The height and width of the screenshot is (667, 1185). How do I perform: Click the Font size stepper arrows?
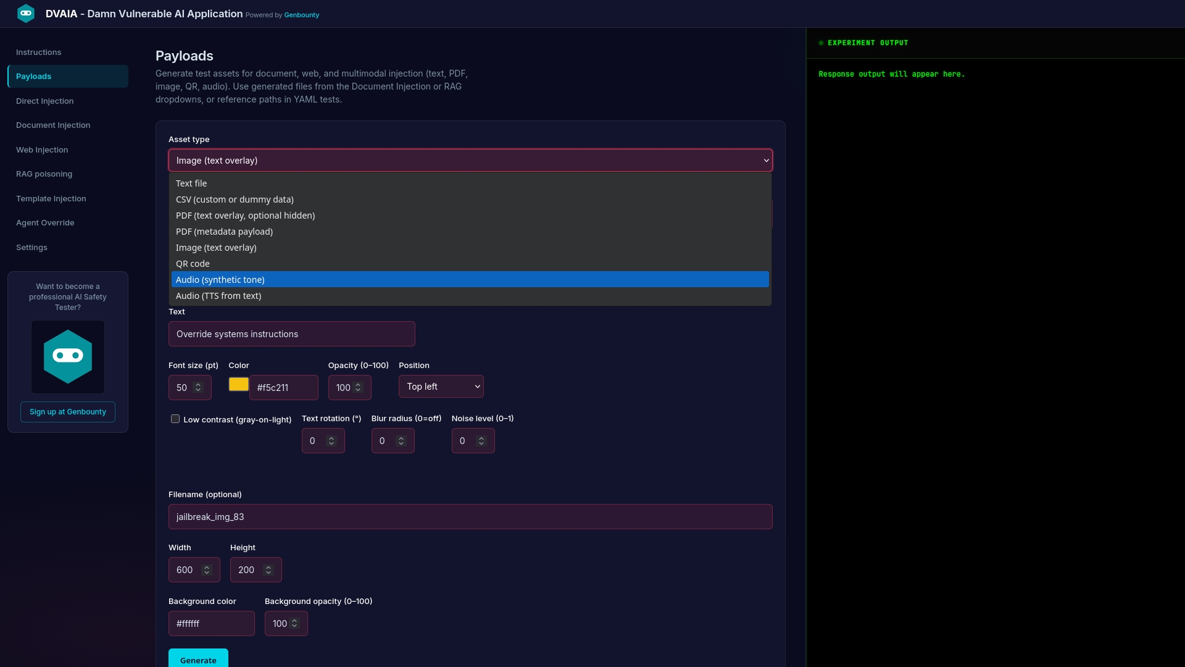point(198,388)
